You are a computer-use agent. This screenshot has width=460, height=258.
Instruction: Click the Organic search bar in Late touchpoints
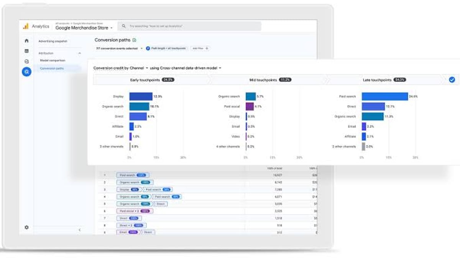pos(373,117)
